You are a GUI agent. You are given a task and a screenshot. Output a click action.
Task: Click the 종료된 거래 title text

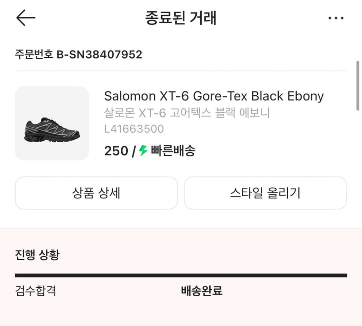point(181,18)
